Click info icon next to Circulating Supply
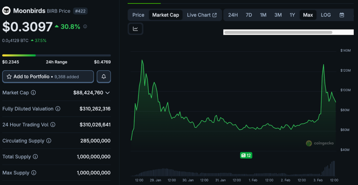 (x=49, y=141)
